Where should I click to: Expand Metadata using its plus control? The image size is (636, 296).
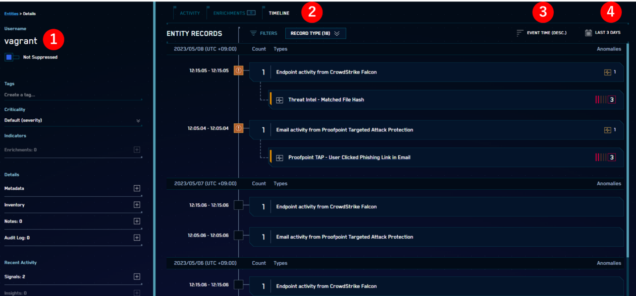pos(136,188)
